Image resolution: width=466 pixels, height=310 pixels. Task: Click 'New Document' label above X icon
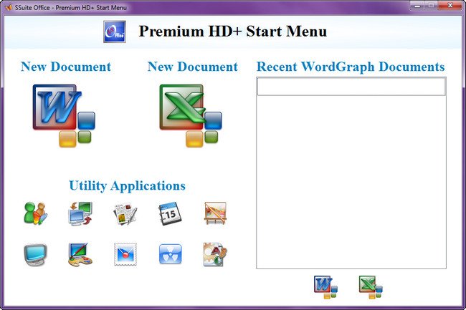pyautogui.click(x=193, y=67)
